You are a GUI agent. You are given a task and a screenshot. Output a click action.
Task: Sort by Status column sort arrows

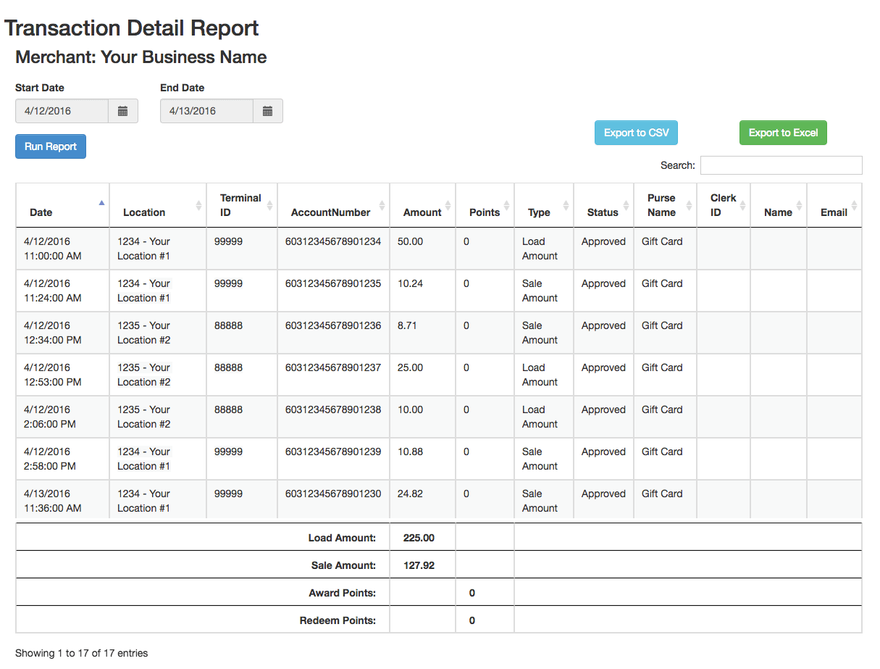pos(625,206)
